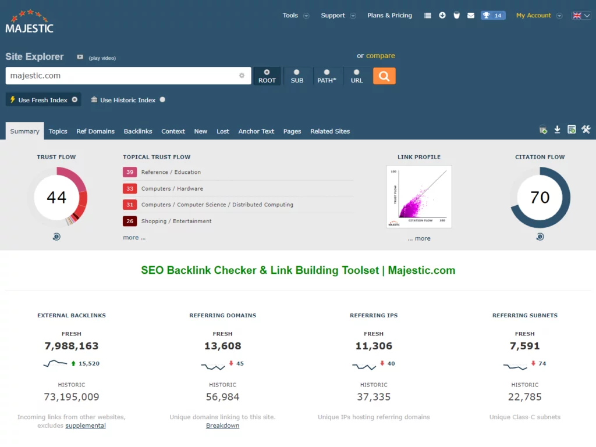Screen dimensions: 596x447
Task: Open the Ref Domains tab
Action: 95,131
